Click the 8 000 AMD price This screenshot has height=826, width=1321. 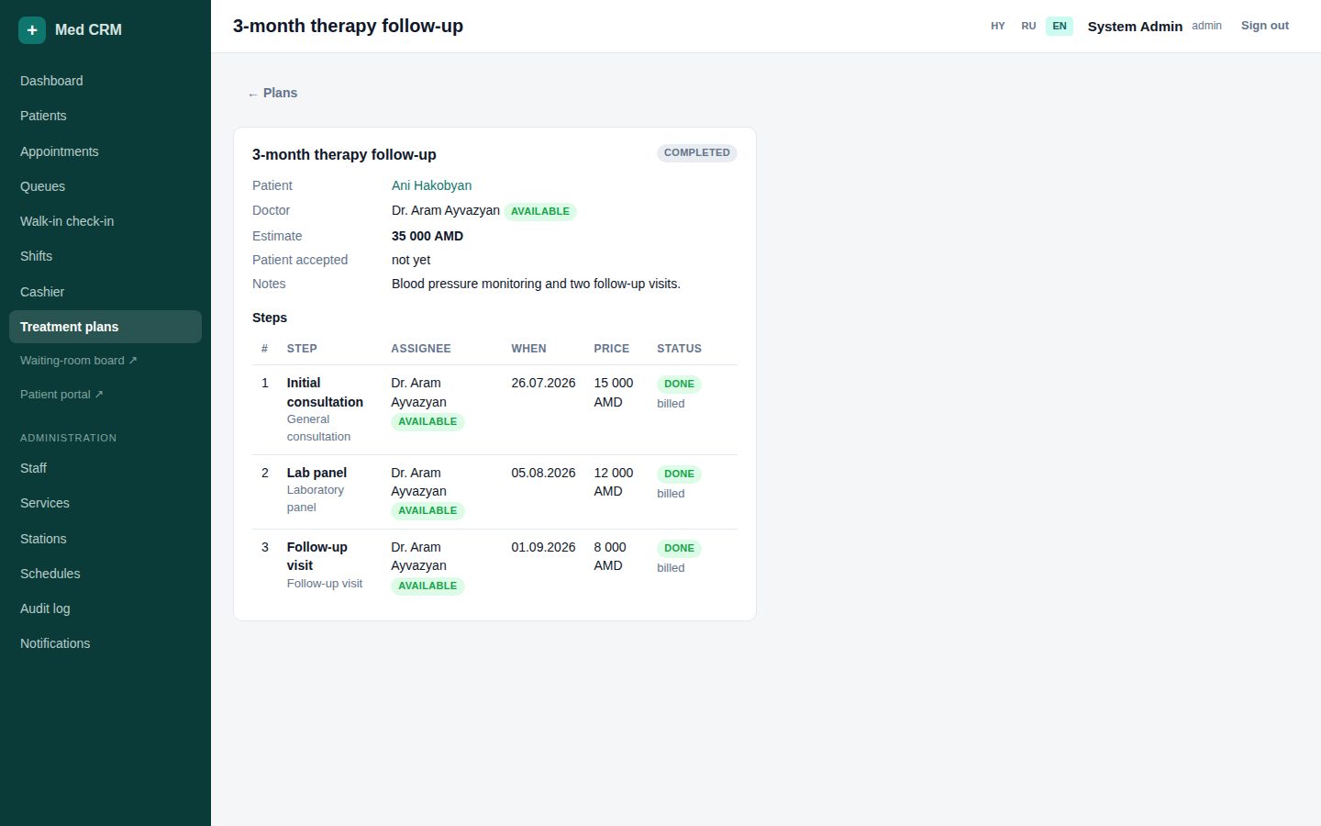(610, 556)
